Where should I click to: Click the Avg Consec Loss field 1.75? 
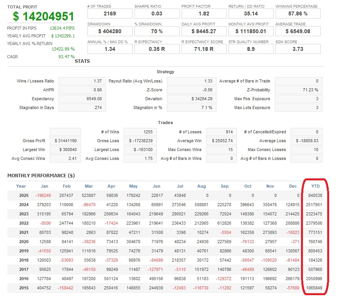click(x=140, y=158)
